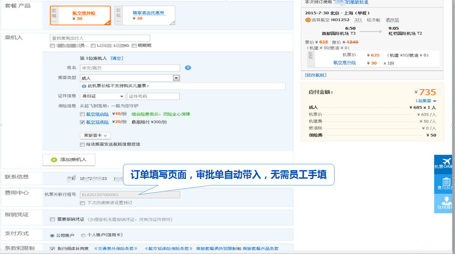Click the airplane 机票OA icon in sidebar
This screenshot has width=455, height=254.
[446, 162]
